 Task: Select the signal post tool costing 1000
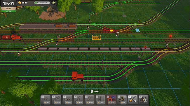(x=100, y=100)
